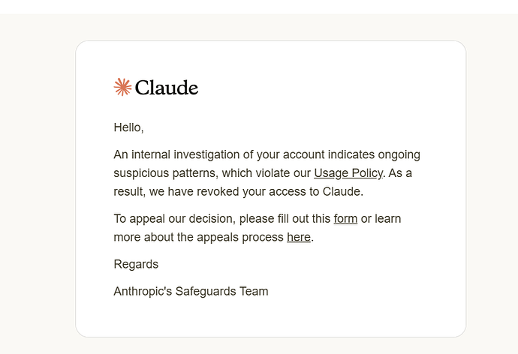Click the beige background left of the card

coord(38,184)
